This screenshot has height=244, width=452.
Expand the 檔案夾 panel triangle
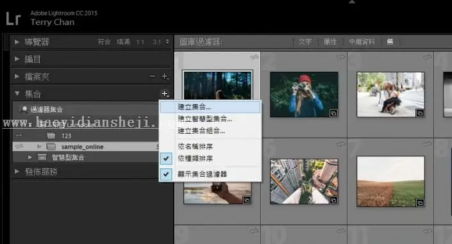pyautogui.click(x=17, y=76)
